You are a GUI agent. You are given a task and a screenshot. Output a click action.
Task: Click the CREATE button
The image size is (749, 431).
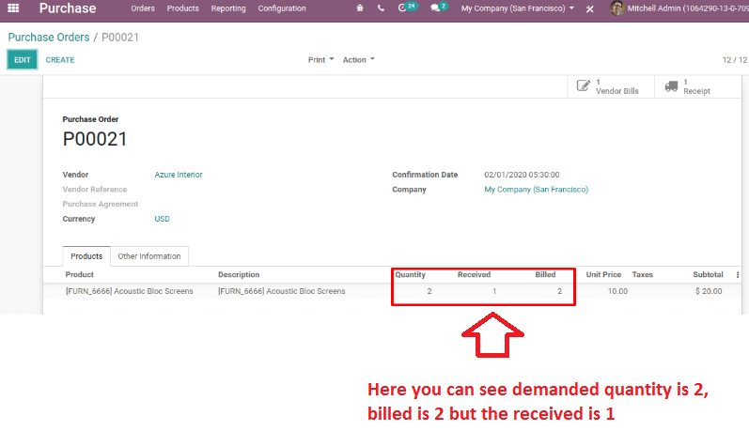tap(60, 60)
